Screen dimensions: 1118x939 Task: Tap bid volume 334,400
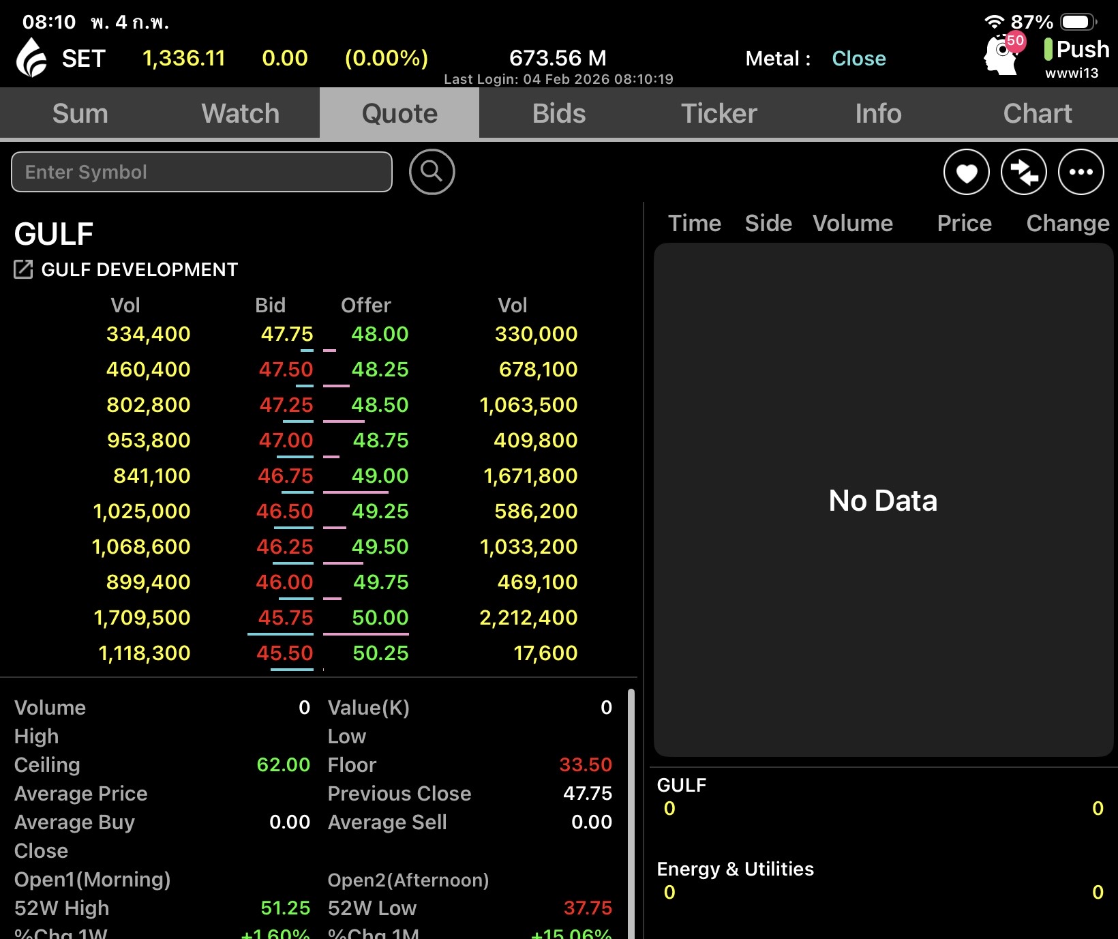[149, 333]
